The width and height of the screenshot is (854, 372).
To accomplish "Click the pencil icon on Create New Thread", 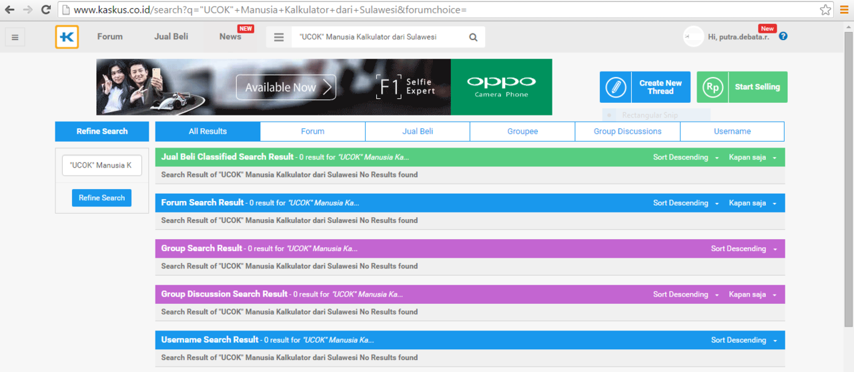I will (615, 87).
